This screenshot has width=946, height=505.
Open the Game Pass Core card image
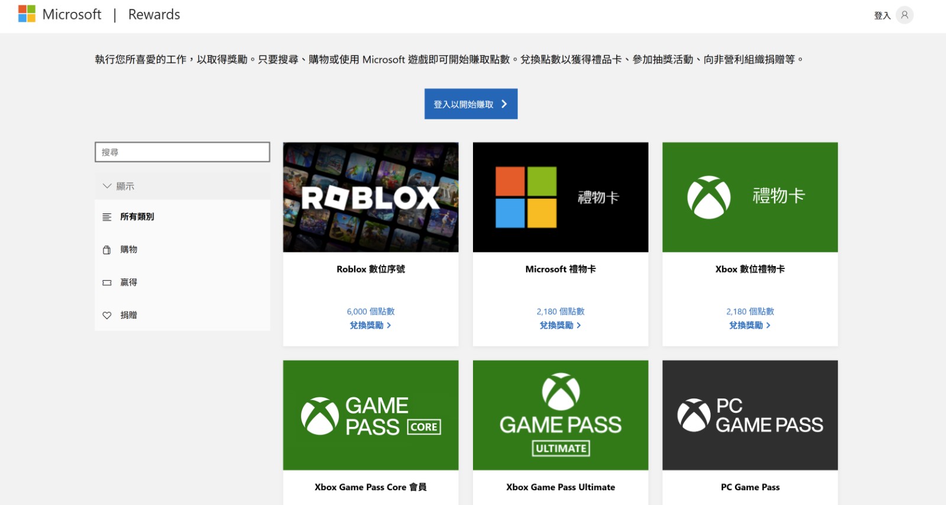click(x=371, y=415)
